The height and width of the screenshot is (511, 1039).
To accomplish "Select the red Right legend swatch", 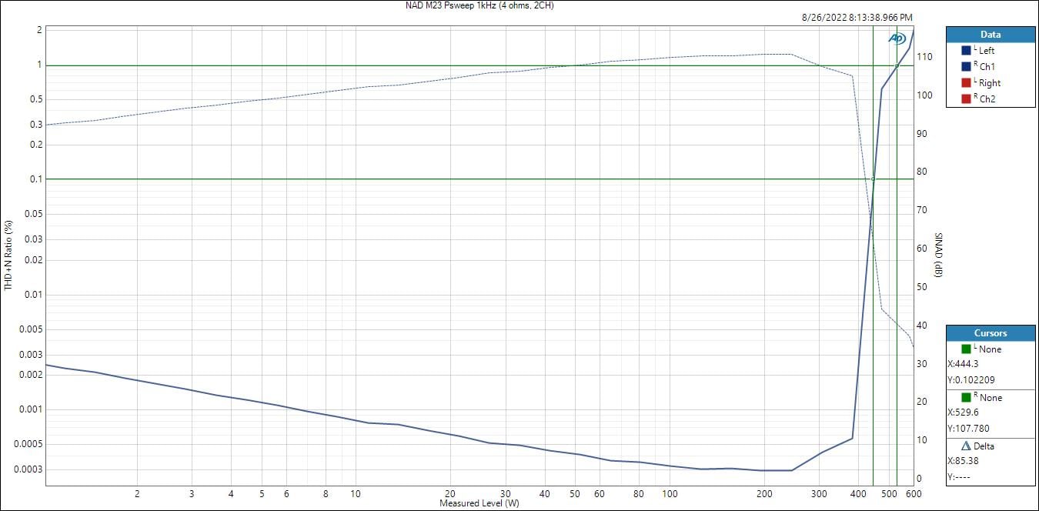I will coord(966,82).
